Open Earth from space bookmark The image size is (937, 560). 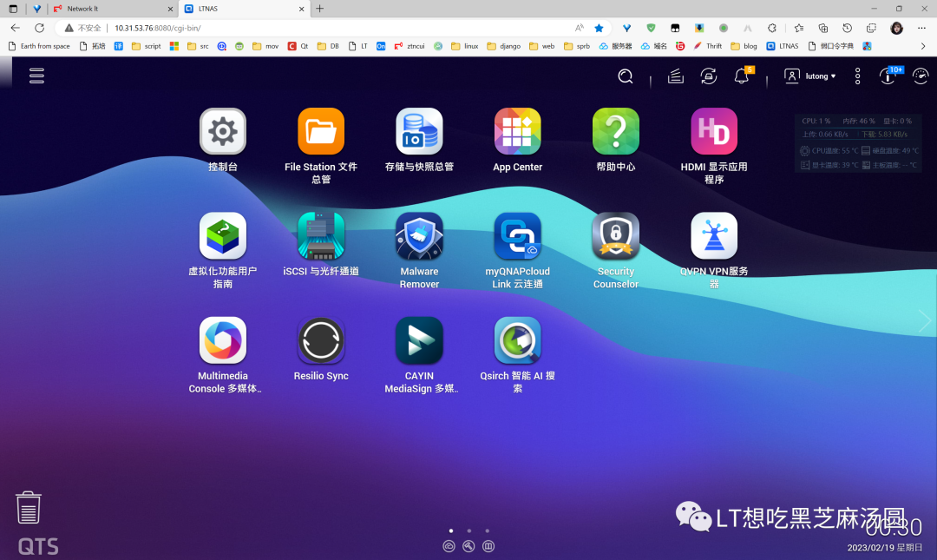point(39,46)
